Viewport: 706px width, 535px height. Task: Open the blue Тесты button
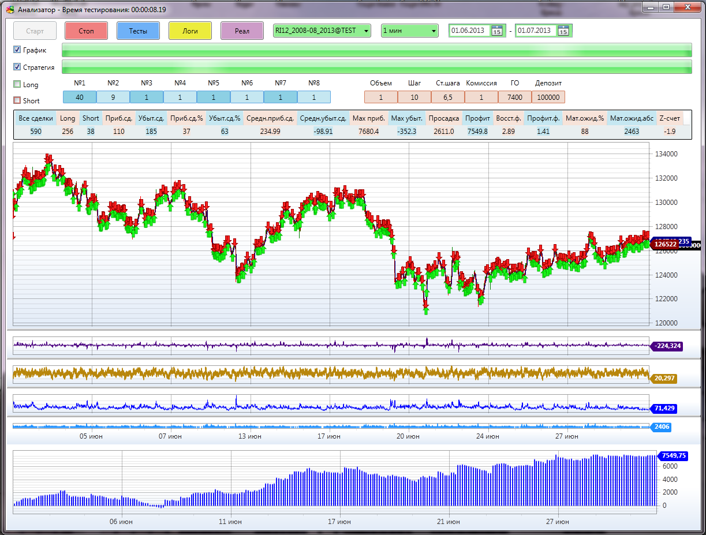[138, 31]
